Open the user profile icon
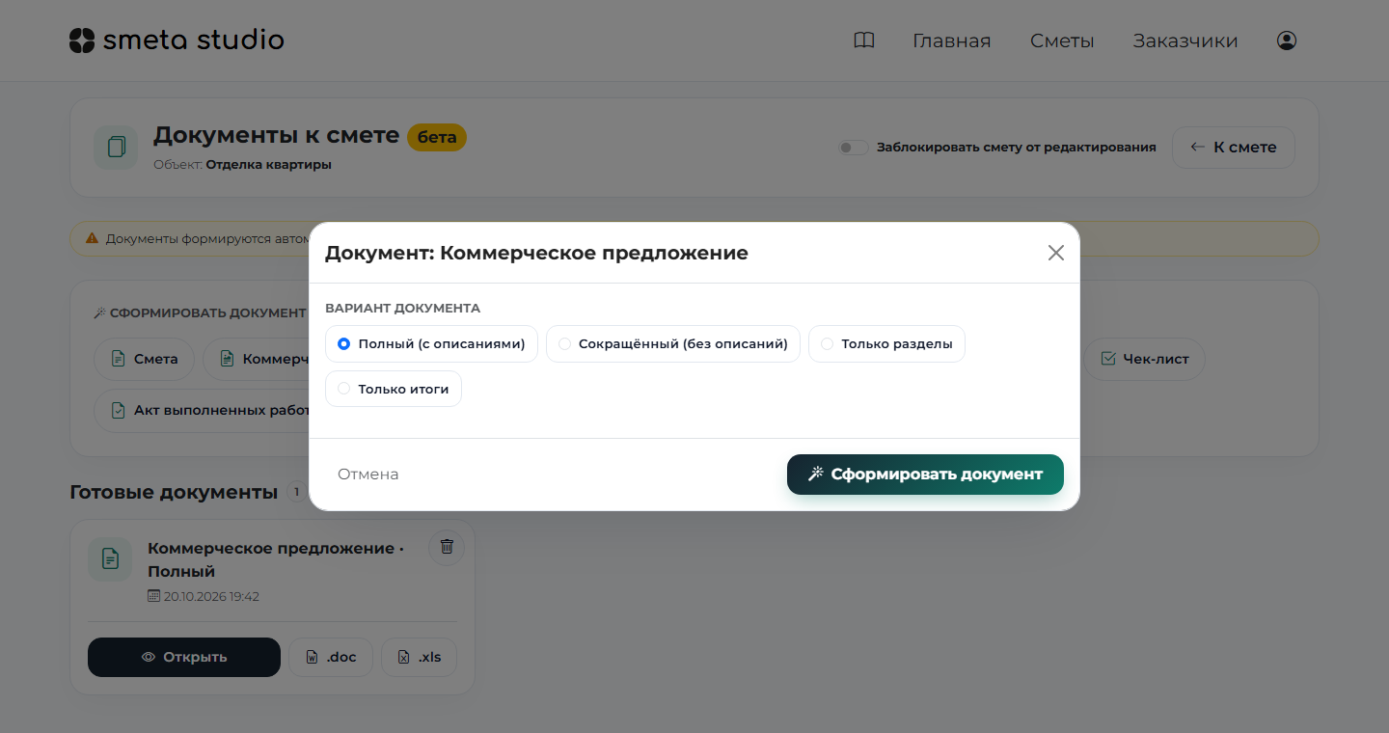 pos(1287,41)
